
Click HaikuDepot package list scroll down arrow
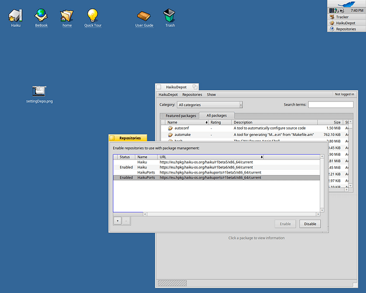350,186
